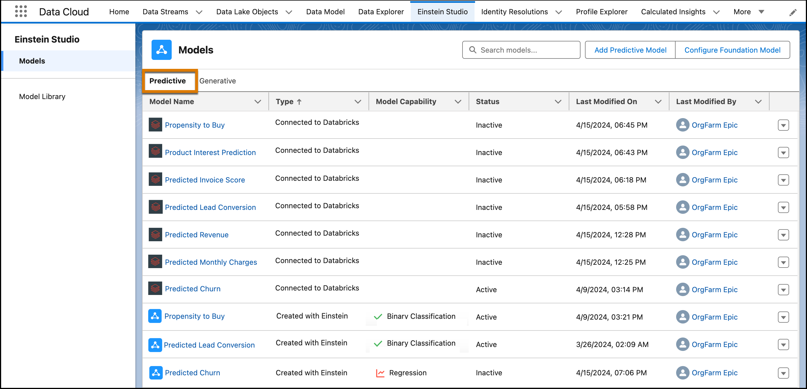Click Einstein icon of 3/26/2024 Predicted Lead Conversion
The height and width of the screenshot is (389, 807).
[155, 345]
